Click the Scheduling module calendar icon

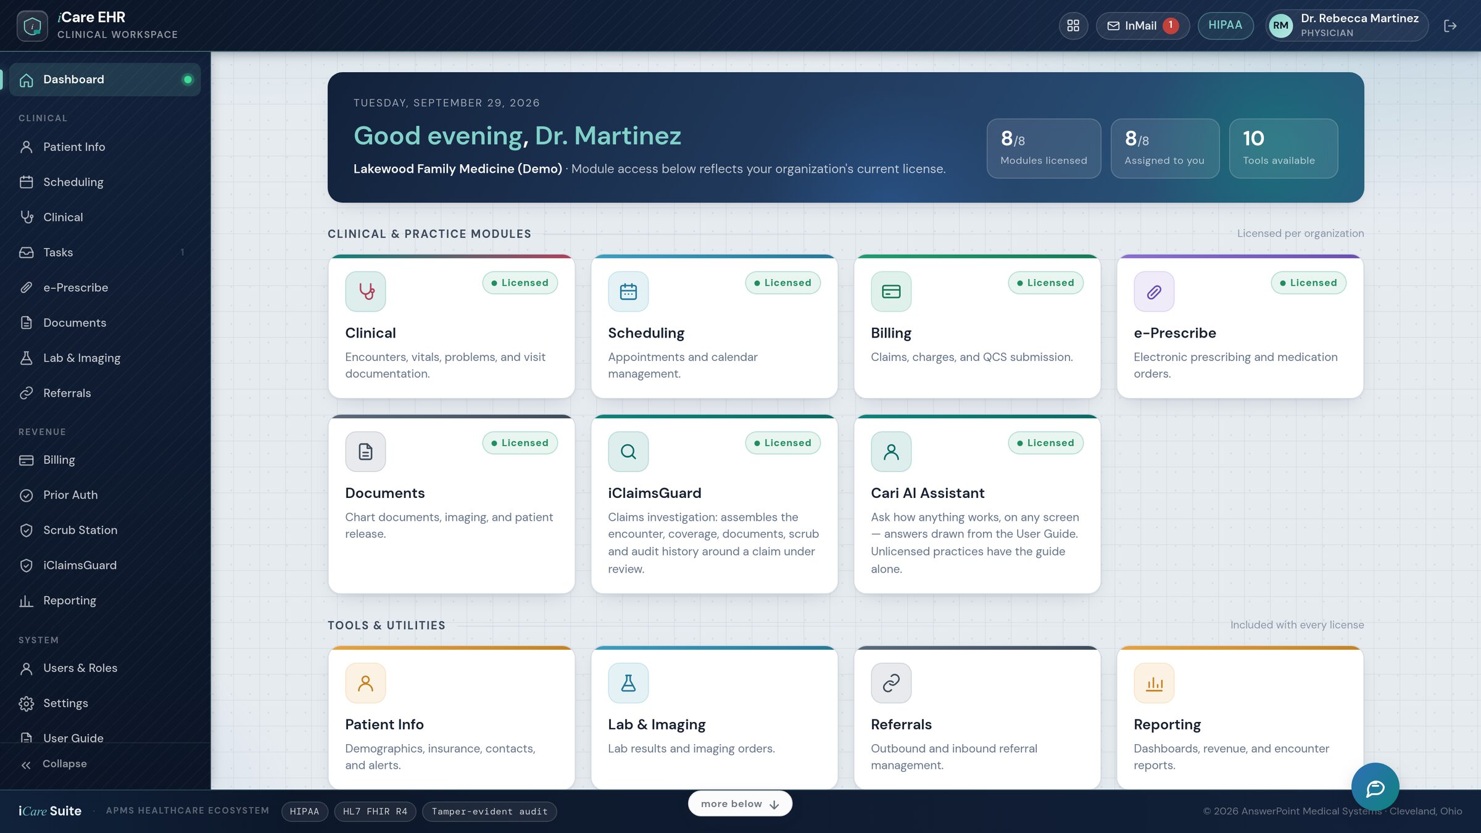628,291
